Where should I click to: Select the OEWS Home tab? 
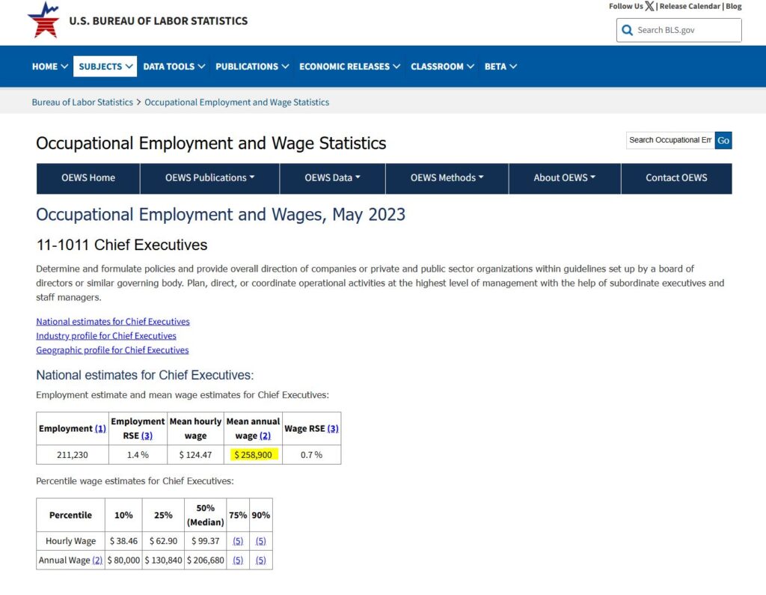pos(88,178)
